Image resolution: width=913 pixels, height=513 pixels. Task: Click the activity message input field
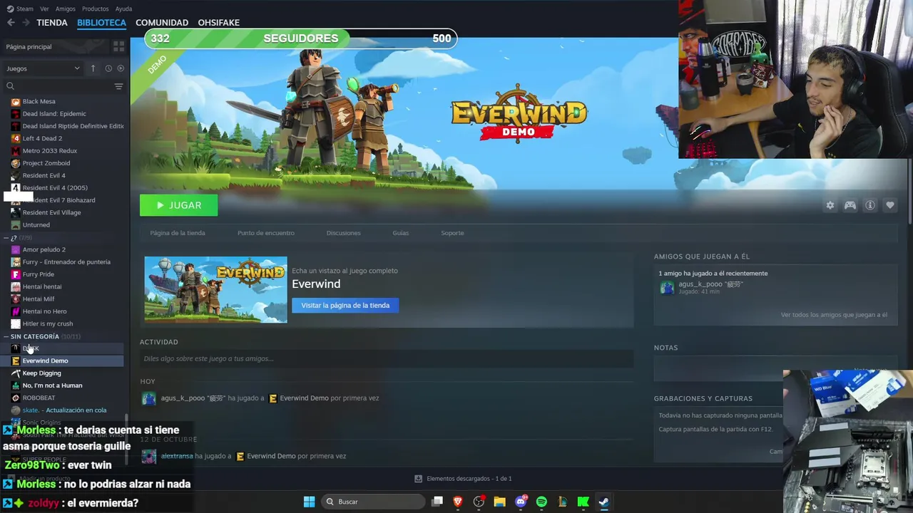[387, 358]
